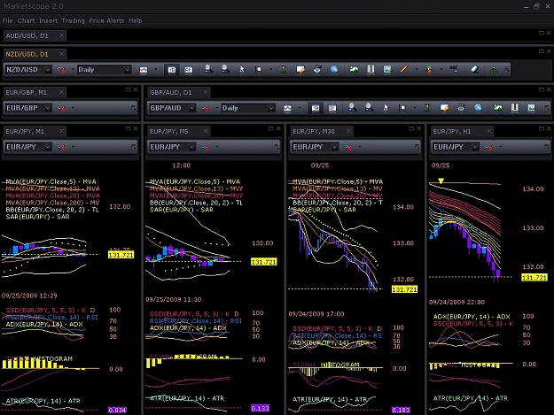Viewport: 554px width, 415px height.
Task: Click toolbar options button in EUR/GBP toolbar
Action: click(x=134, y=108)
